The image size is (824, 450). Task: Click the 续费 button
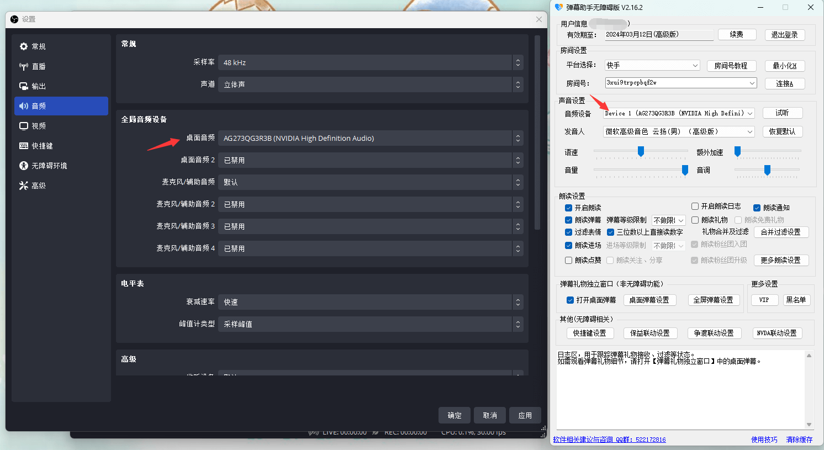pos(736,34)
